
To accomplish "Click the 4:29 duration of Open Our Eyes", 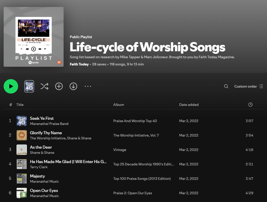I will (x=249, y=193).
